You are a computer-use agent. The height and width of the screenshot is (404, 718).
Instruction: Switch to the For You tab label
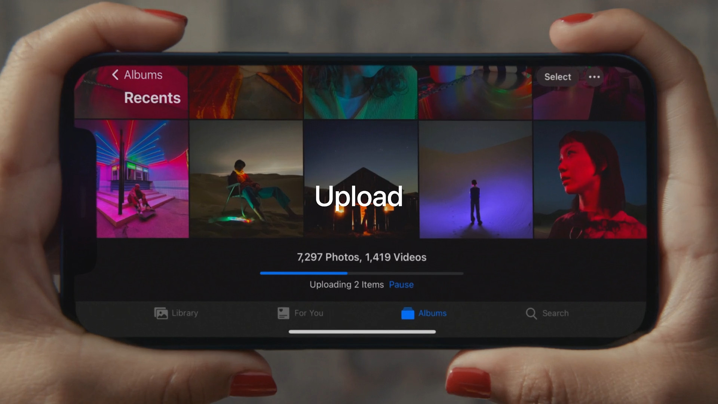(309, 313)
